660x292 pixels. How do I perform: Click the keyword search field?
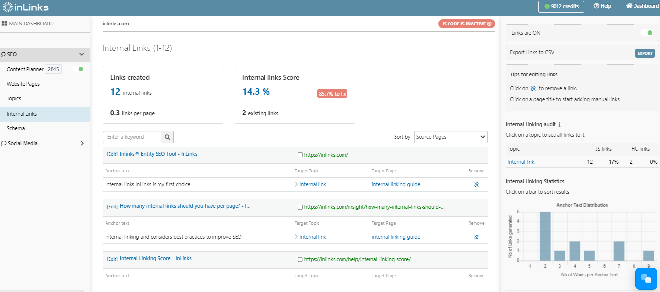tap(132, 137)
